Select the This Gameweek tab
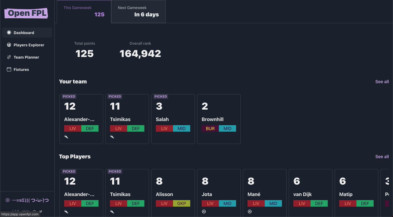Image resolution: width=393 pixels, height=217 pixels. 84,11
